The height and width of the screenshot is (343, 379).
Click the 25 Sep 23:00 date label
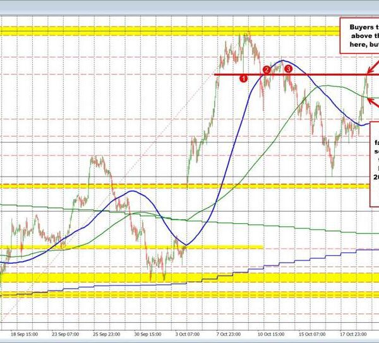click(106, 334)
